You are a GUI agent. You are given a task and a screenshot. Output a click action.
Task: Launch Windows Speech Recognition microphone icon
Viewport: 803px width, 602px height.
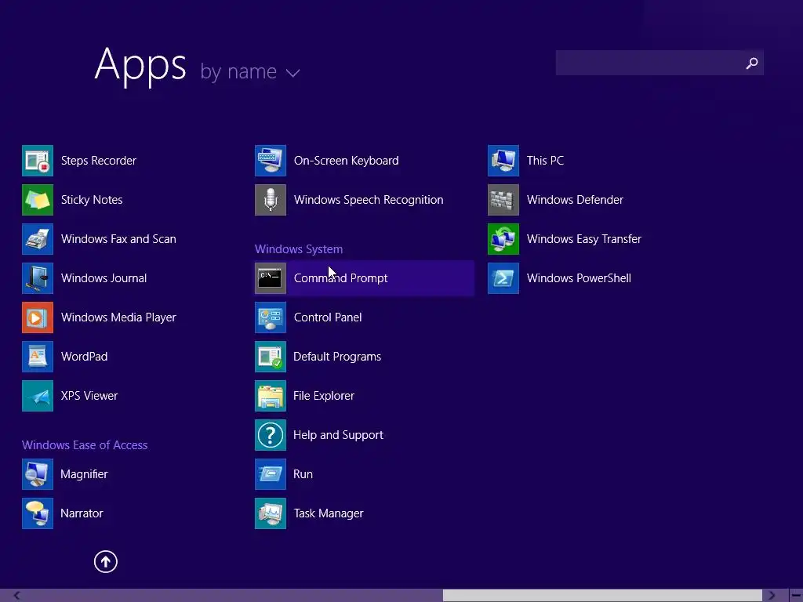pos(271,200)
